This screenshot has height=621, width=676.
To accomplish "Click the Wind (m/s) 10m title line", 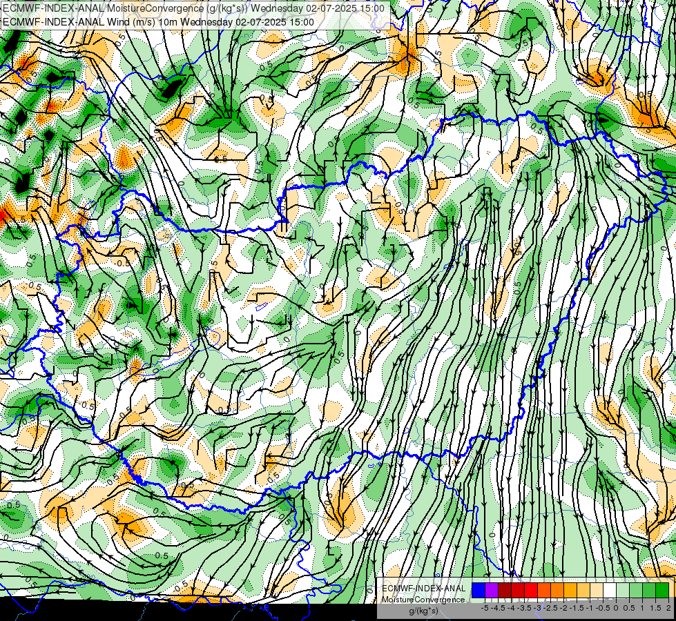I will (158, 22).
